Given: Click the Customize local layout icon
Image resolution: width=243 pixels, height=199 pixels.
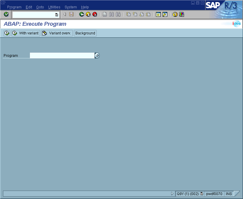Looking at the screenshot, I should pos(182,14).
